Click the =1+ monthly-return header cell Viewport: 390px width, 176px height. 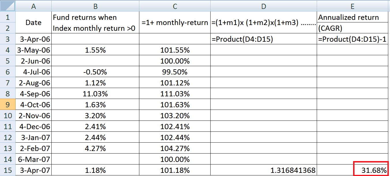click(x=175, y=22)
